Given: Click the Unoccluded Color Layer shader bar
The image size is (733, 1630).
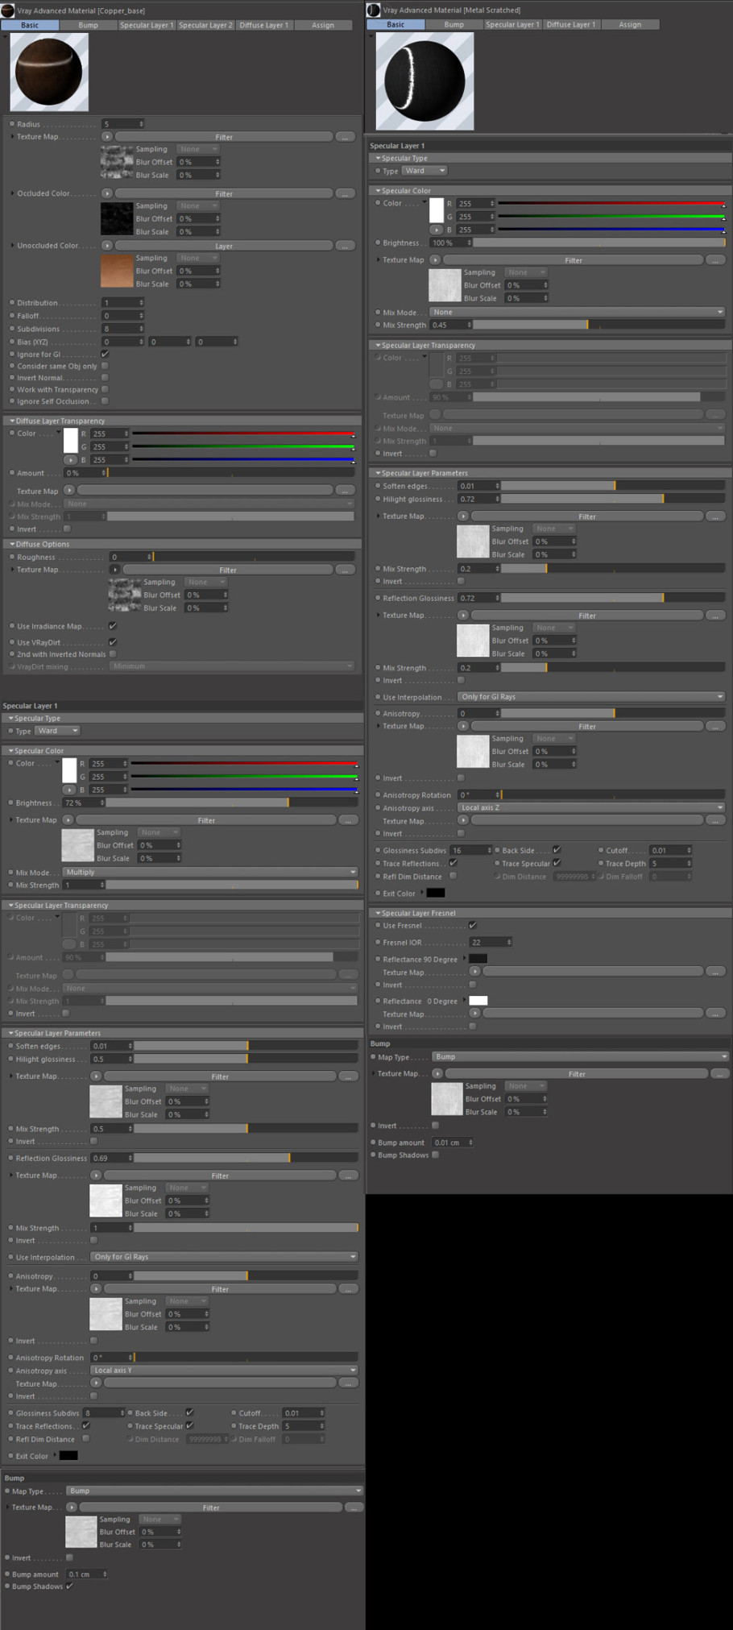Looking at the screenshot, I should (224, 246).
